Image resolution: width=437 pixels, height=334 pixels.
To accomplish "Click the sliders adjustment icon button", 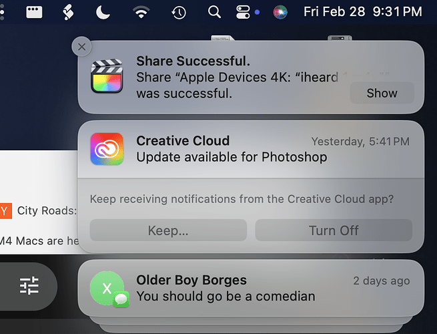I will 29,286.
